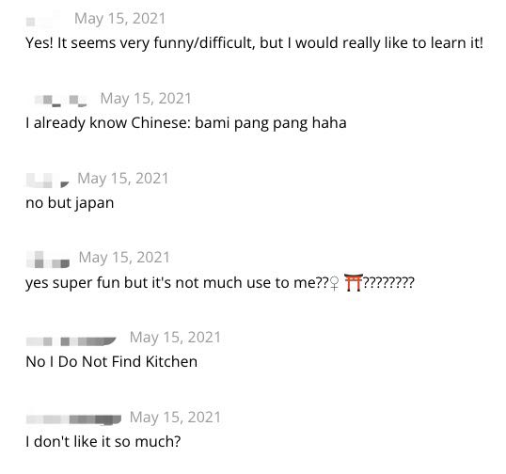Click date above 'I don't like it so much?'
The width and height of the screenshot is (506, 474).
click(175, 418)
